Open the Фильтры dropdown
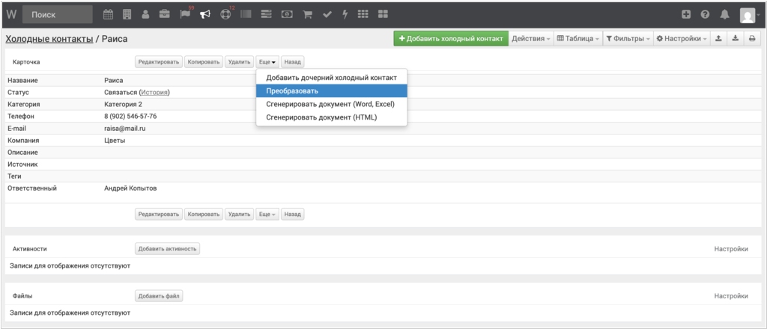 tap(628, 38)
